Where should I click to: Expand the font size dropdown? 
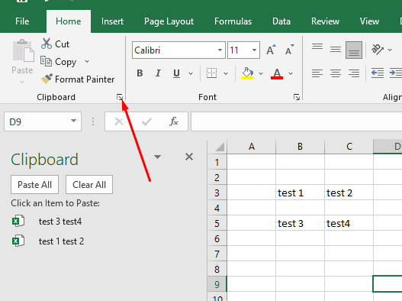click(254, 50)
